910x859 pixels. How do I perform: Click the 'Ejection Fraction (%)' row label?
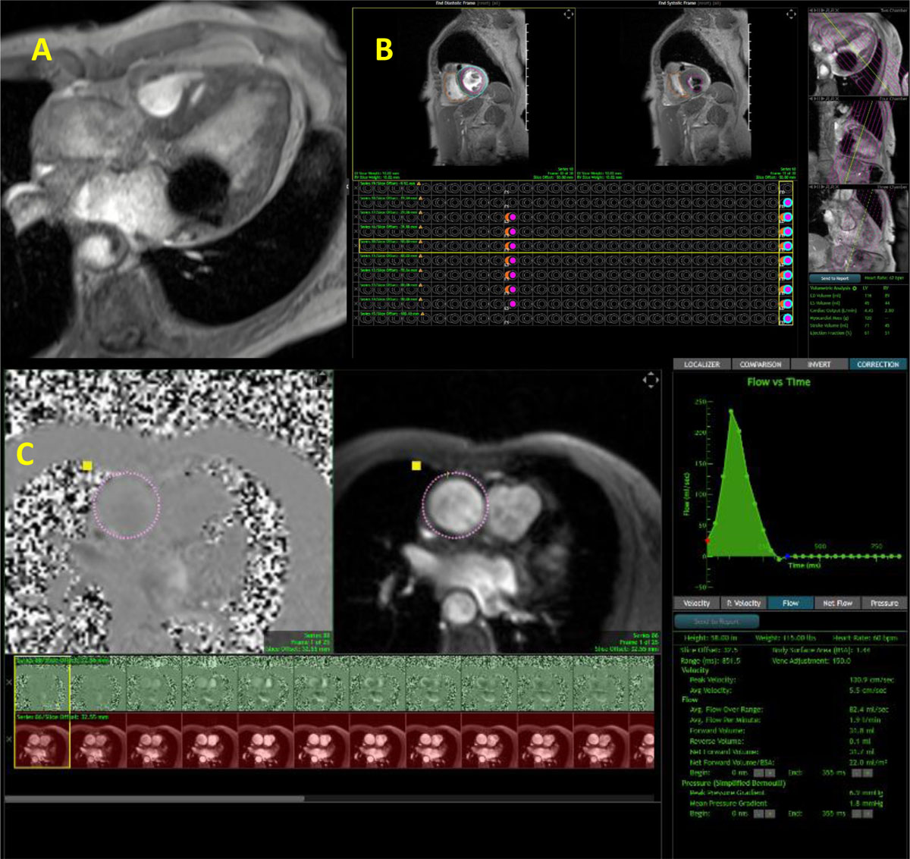[830, 333]
